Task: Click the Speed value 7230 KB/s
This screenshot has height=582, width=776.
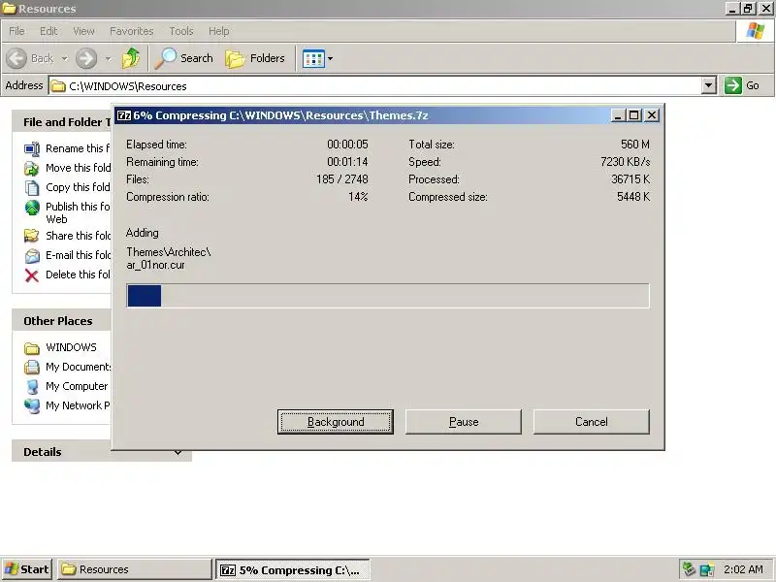Action: pos(625,162)
